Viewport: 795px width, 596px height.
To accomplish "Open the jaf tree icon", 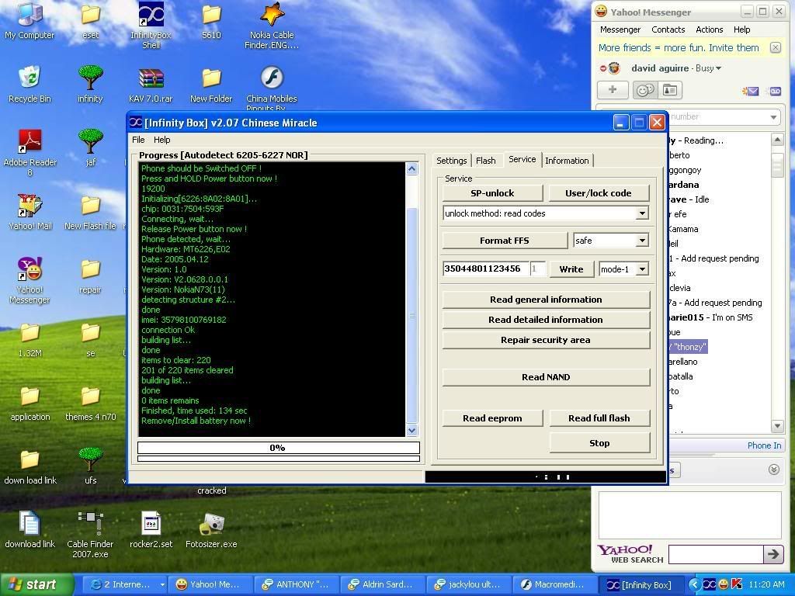I will pyautogui.click(x=90, y=147).
